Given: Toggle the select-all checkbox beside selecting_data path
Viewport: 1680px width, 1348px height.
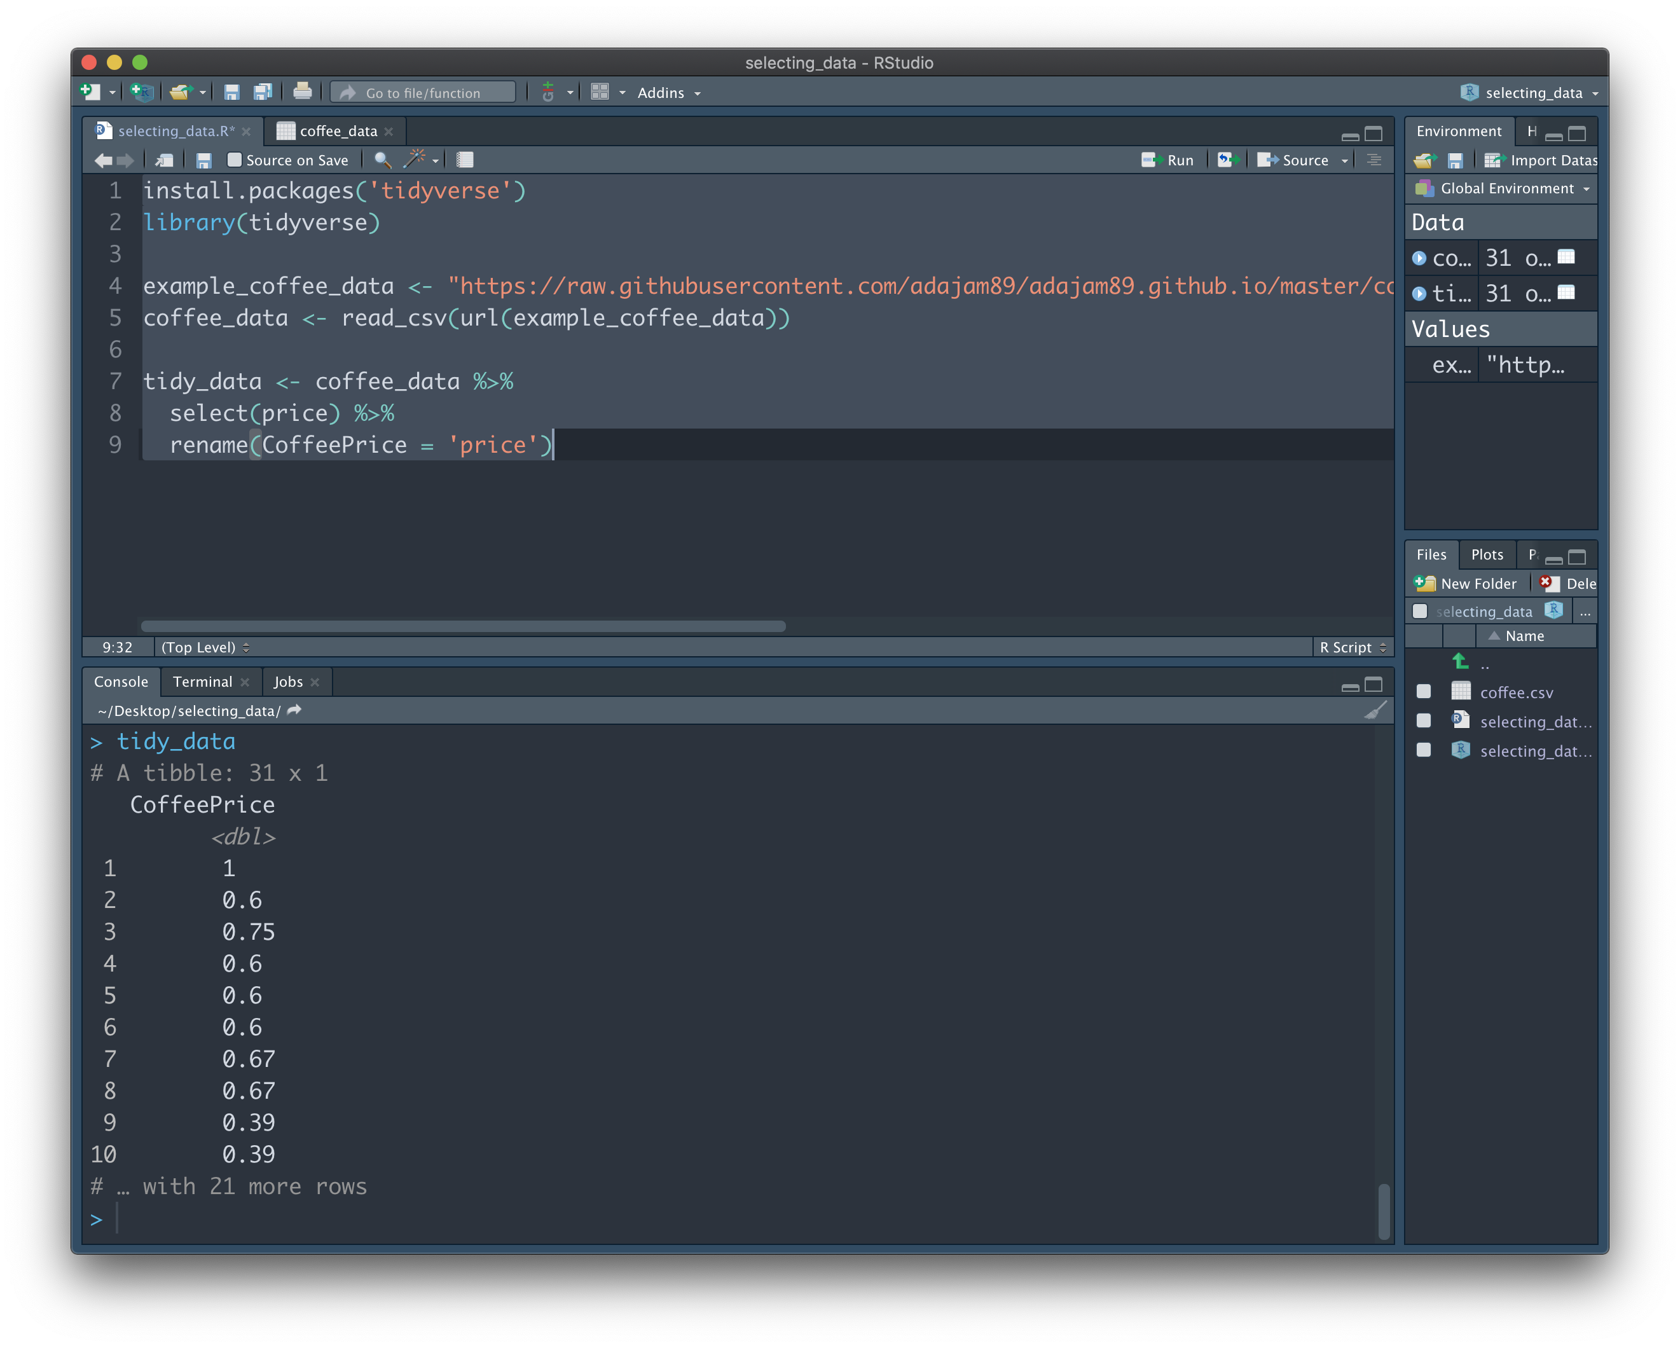Looking at the screenshot, I should tap(1420, 611).
